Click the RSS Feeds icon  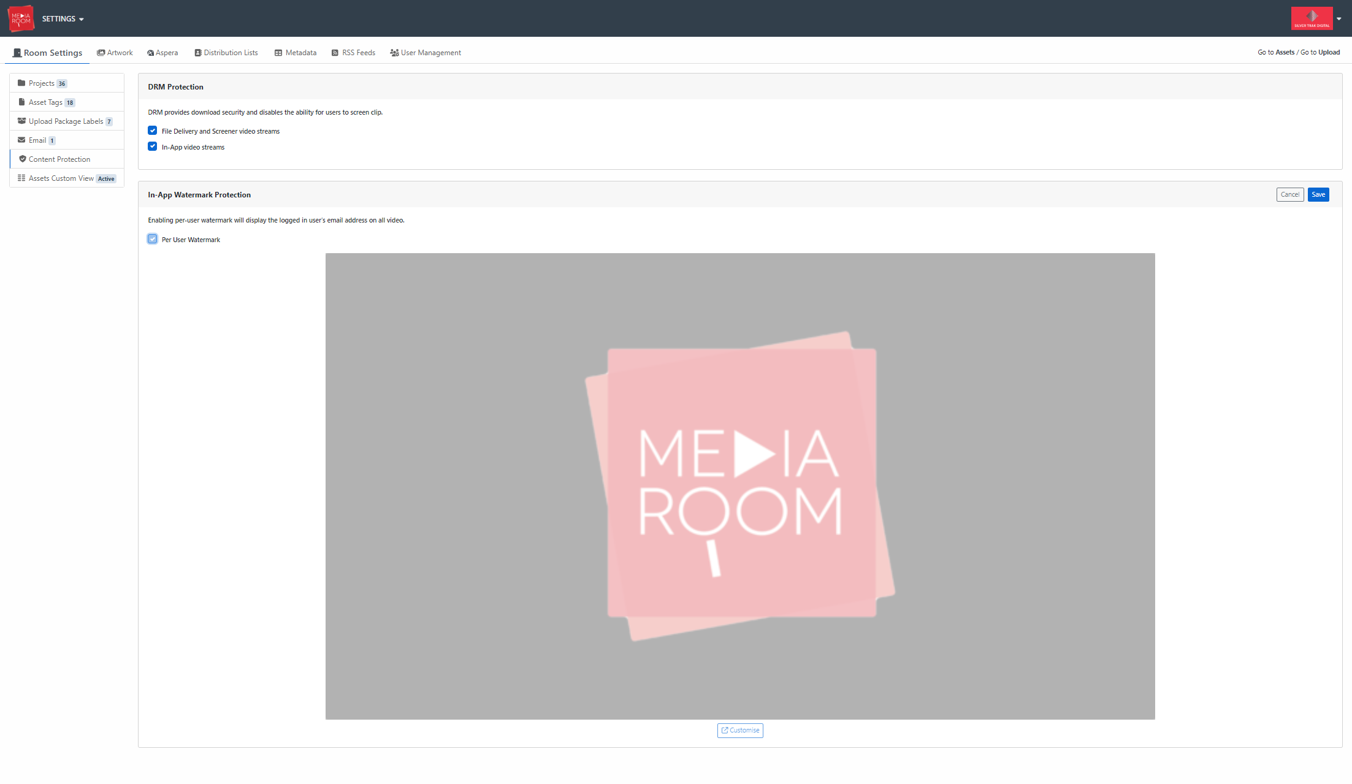coord(335,53)
